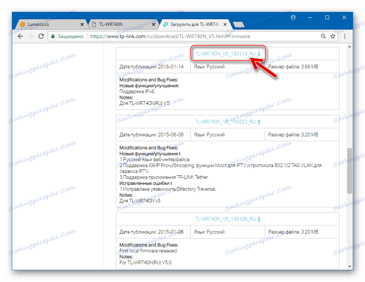This screenshot has height=282, width=365.
Task: Click the forward navigation arrow
Action: (x=31, y=36)
